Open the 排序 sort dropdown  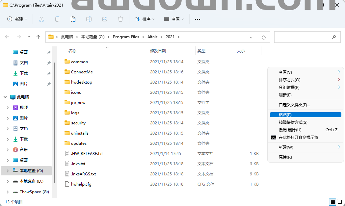[x=145, y=19]
